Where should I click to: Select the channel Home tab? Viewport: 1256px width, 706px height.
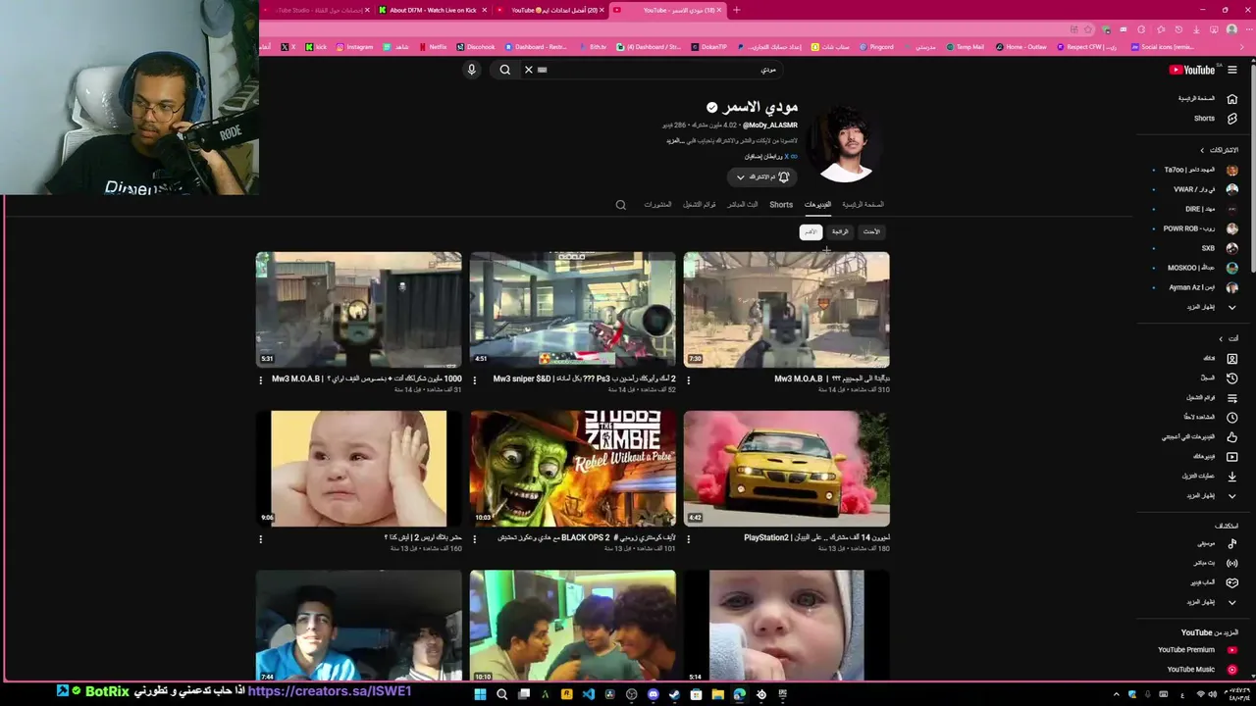tap(863, 205)
